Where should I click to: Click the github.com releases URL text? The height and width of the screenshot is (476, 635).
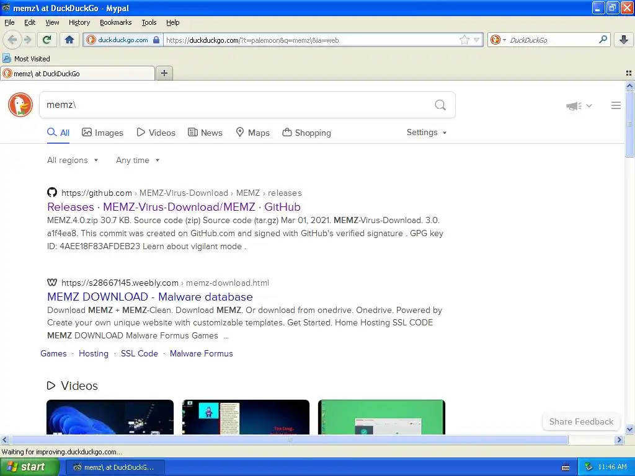coord(182,193)
